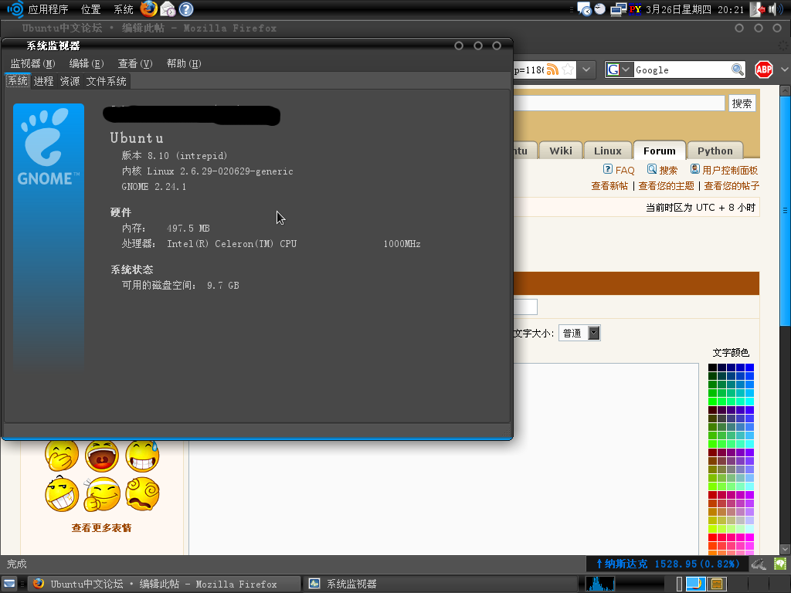Insert the open-mouth shouting emoticon
This screenshot has height=593, width=791.
[x=102, y=456]
